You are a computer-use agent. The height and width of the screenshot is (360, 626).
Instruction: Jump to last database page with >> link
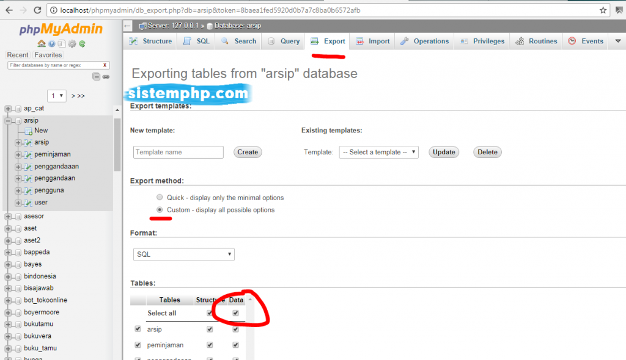click(x=81, y=96)
